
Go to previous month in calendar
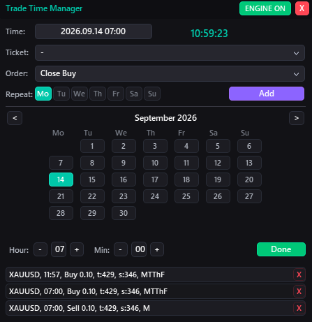pyautogui.click(x=15, y=118)
